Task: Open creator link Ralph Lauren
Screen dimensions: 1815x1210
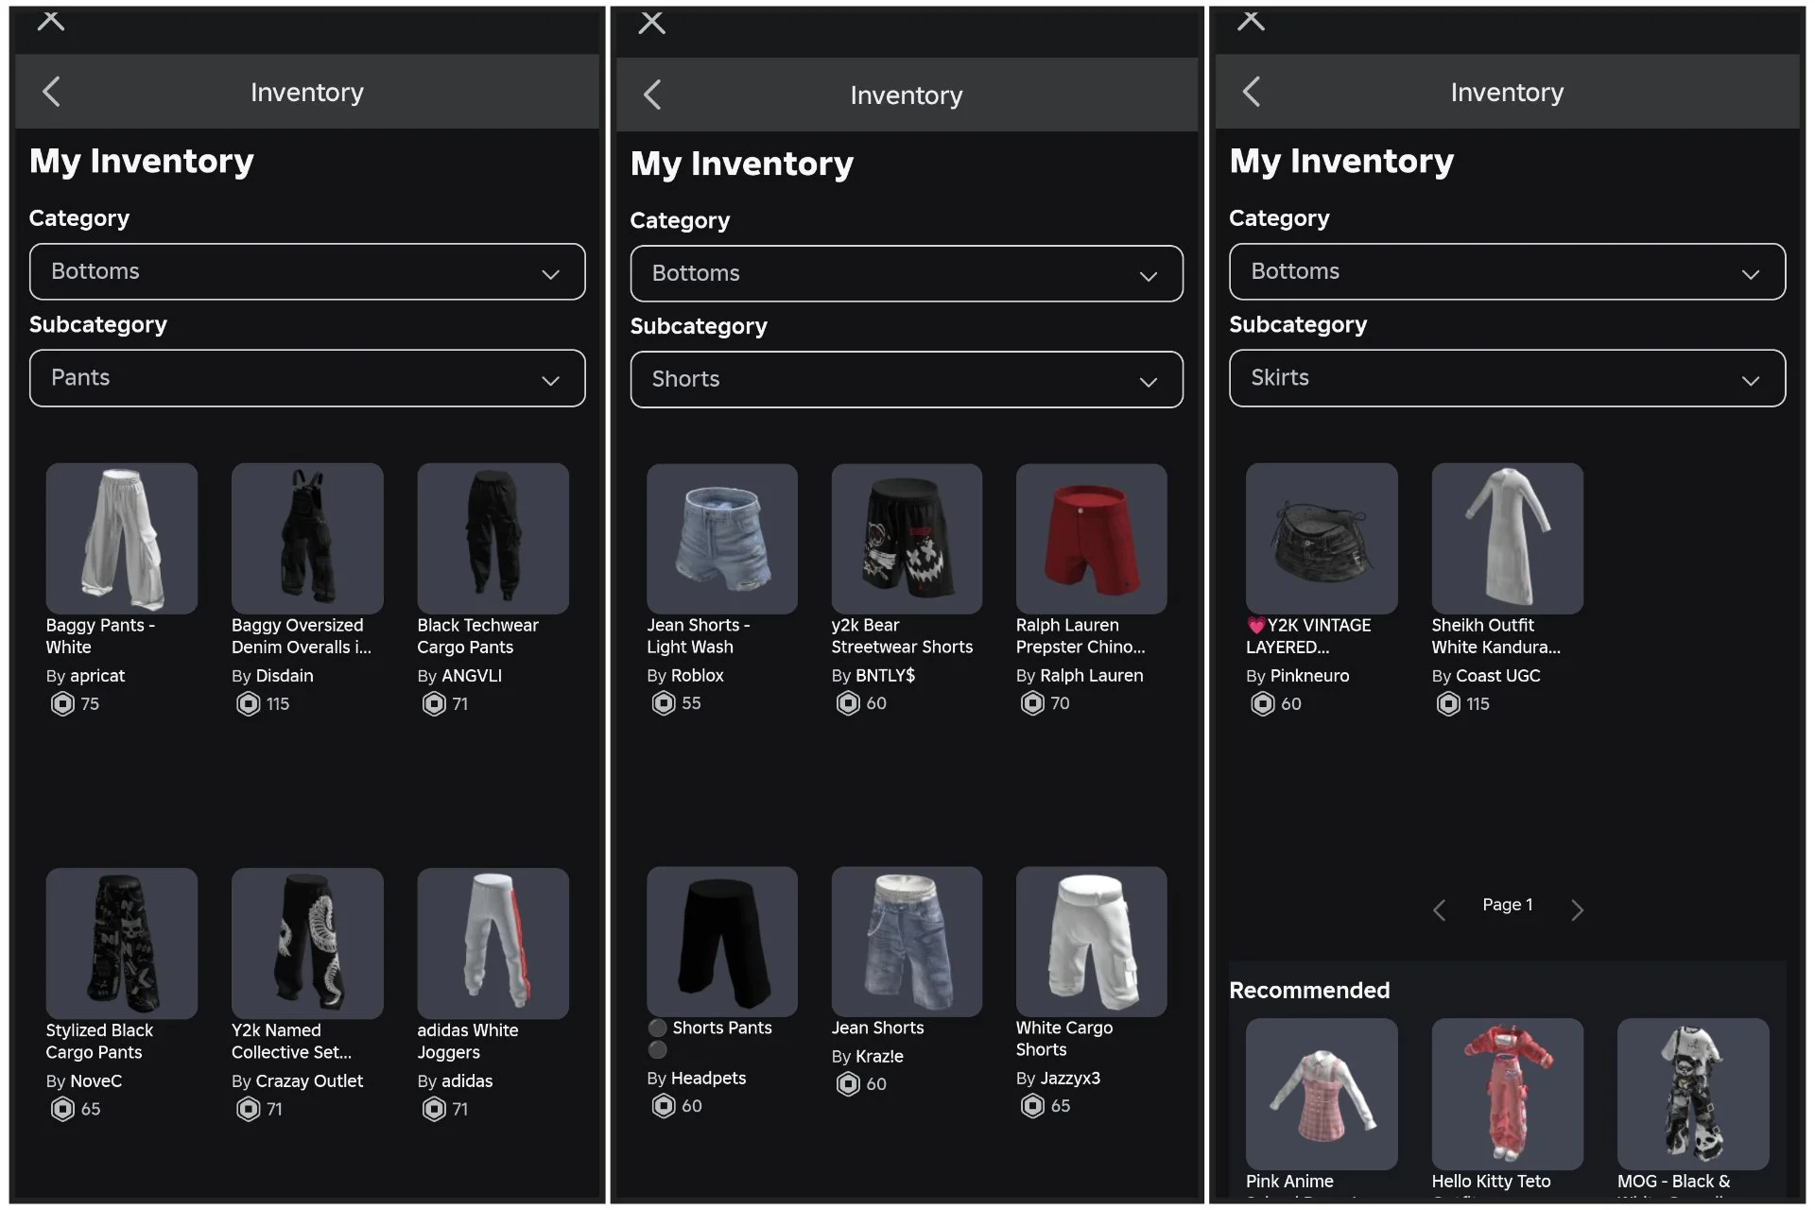Action: [1091, 676]
